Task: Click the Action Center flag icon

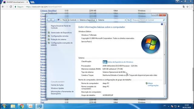Action: (x=172, y=106)
